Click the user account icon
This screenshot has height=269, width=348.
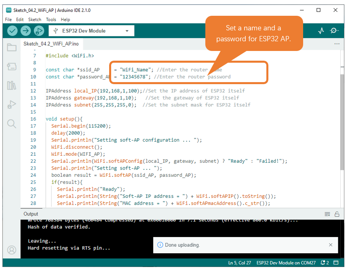click(12, 250)
